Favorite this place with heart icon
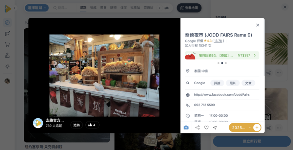The width and height of the screenshot is (293, 150). pyautogui.click(x=206, y=127)
